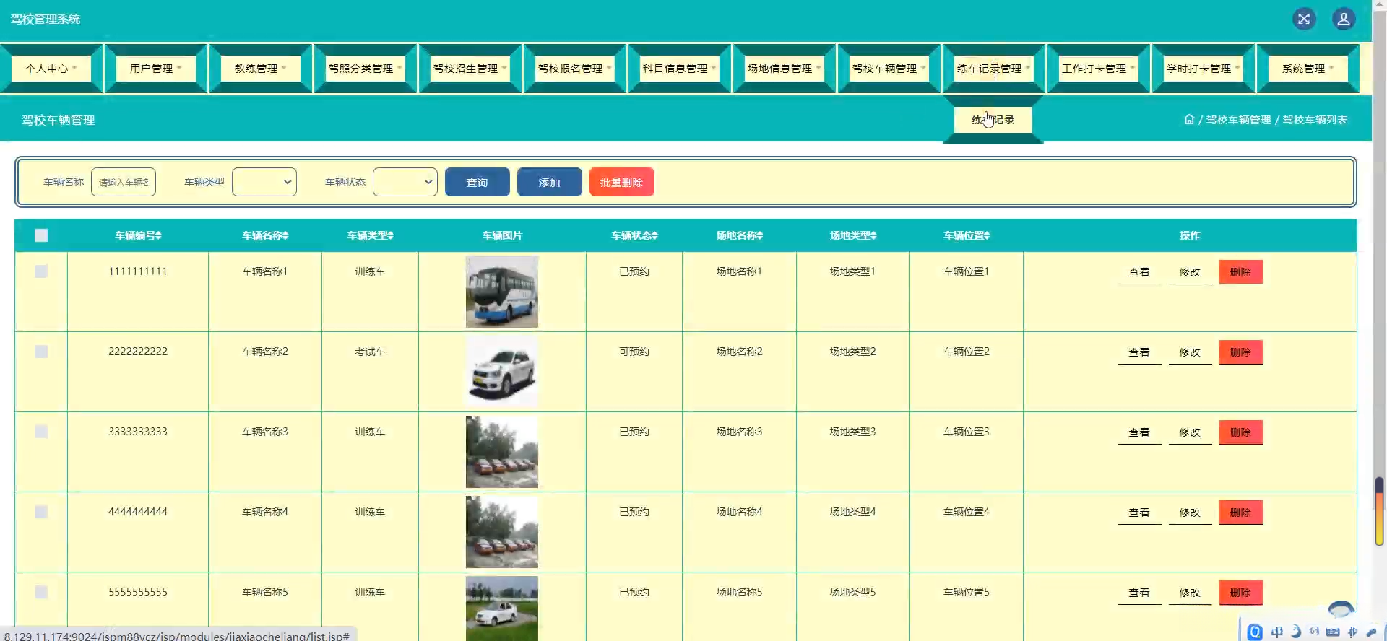Expand the 教练管理 menu
The height and width of the screenshot is (641, 1387).
(x=261, y=69)
